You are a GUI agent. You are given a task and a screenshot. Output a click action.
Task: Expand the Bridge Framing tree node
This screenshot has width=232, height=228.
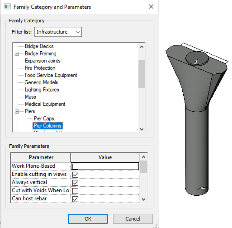(x=17, y=54)
